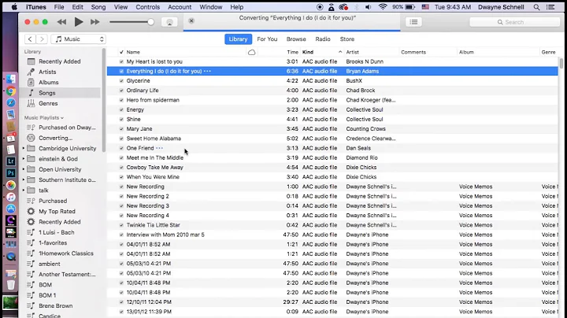Open the Brene Brown playlist
Screen dimensions: 567x318
pos(55,305)
